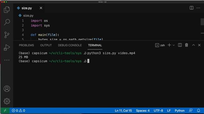Split the editor right
The image size is (204, 114).
coord(191,8)
